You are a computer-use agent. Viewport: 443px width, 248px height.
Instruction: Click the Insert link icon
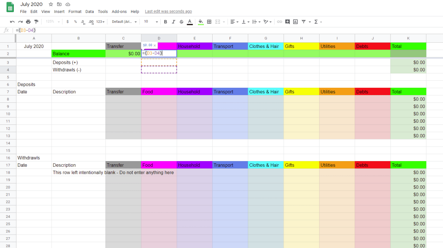[x=279, y=22]
